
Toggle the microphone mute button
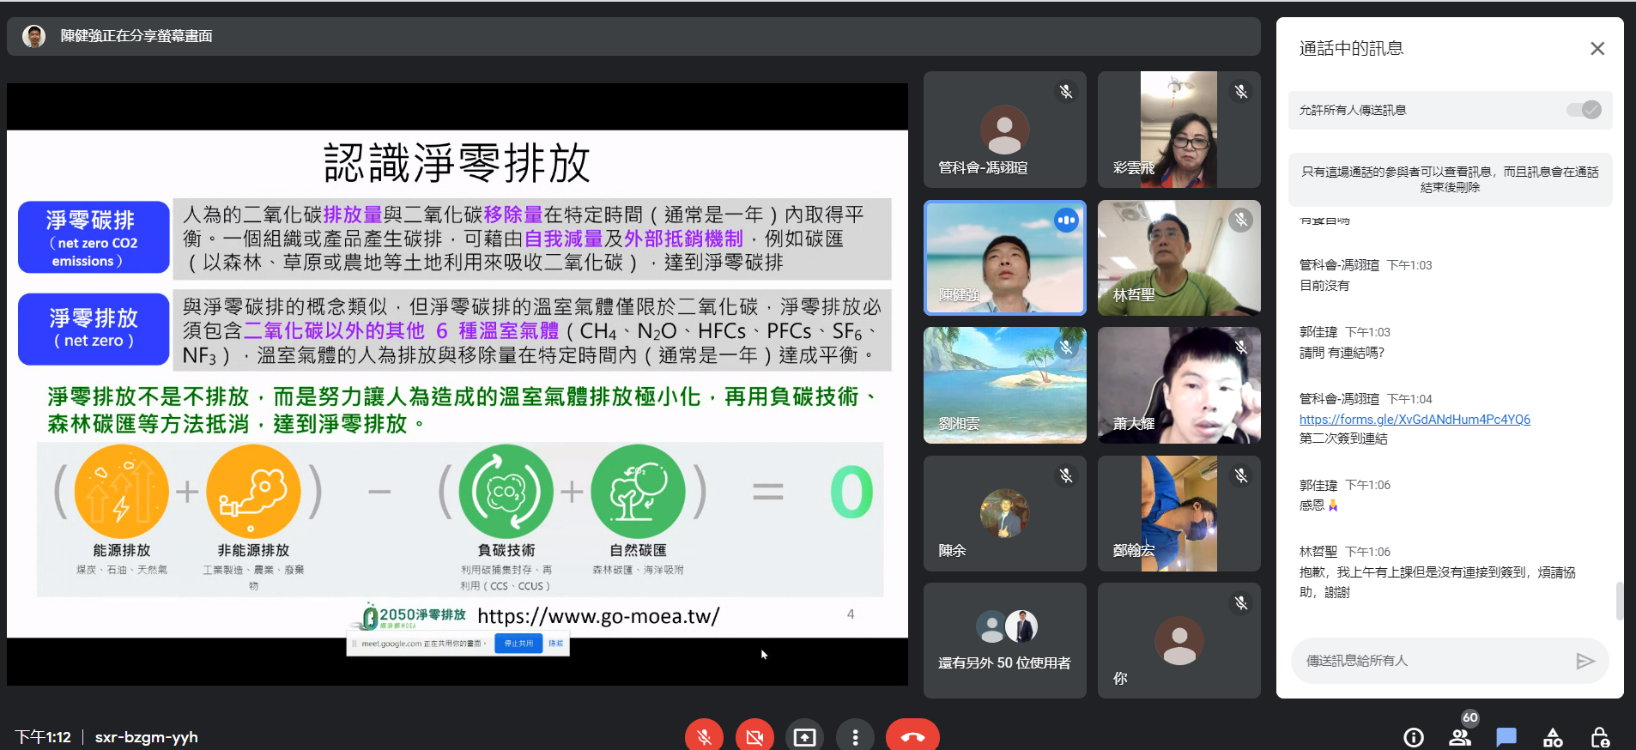[x=704, y=737]
